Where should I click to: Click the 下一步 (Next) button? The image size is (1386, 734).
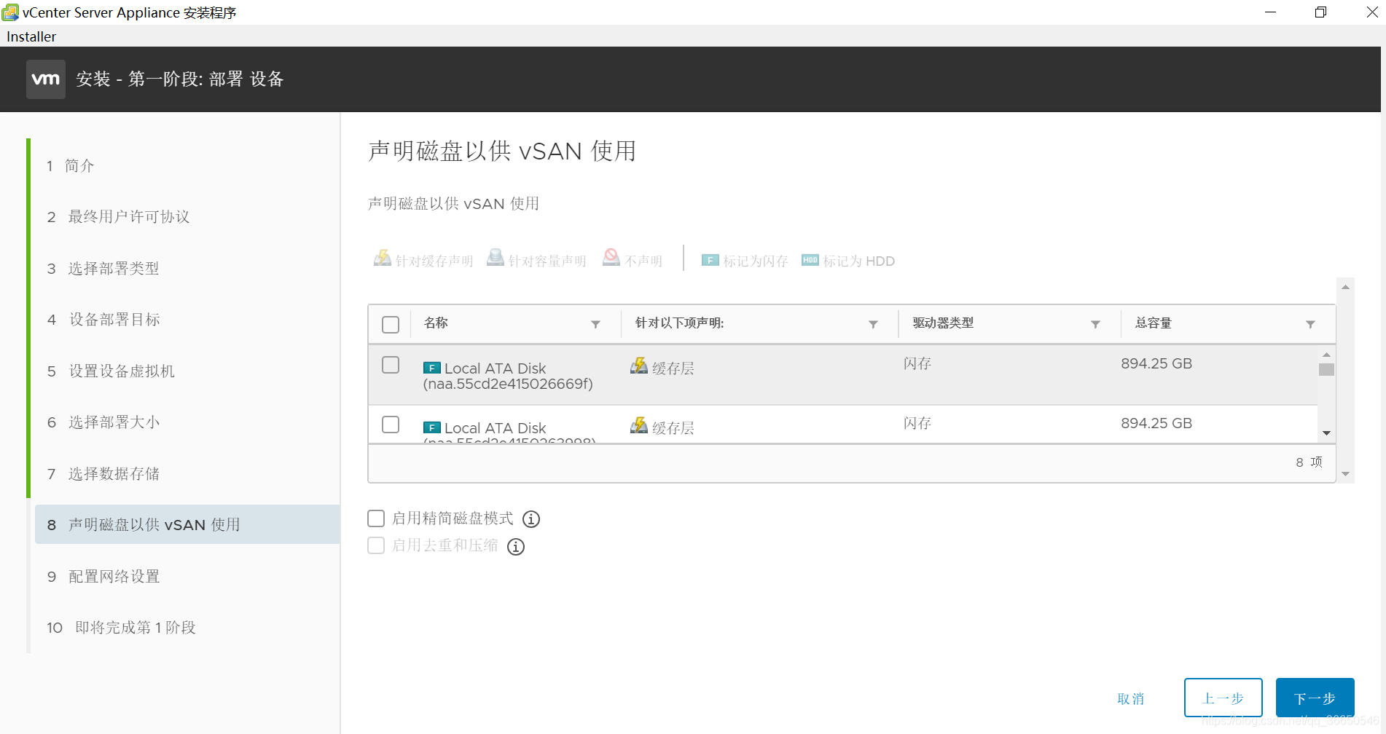pos(1315,698)
